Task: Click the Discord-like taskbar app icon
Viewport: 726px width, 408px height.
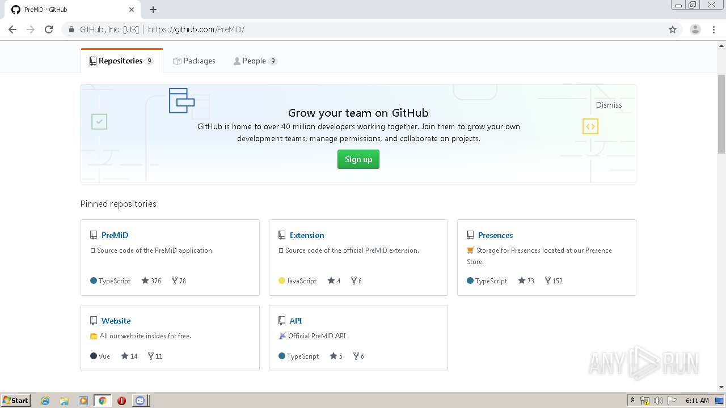Action: tap(140, 401)
